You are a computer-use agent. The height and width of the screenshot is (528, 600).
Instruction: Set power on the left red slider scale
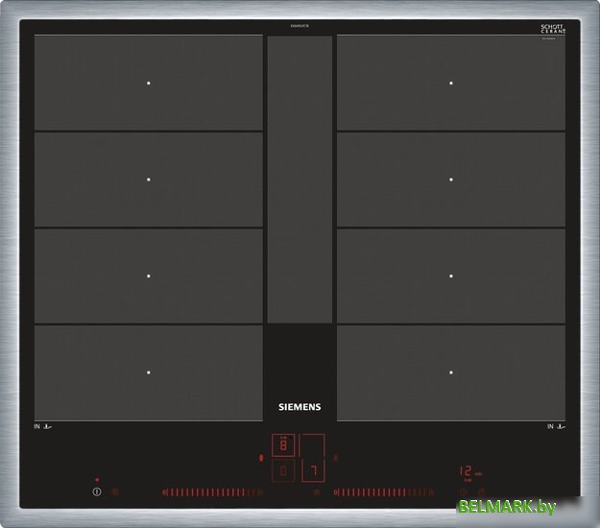tap(213, 492)
